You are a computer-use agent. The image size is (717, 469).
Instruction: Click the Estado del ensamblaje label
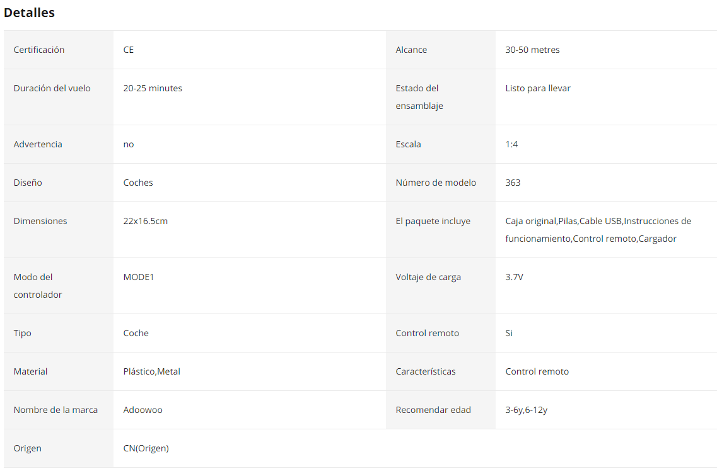pos(419,97)
